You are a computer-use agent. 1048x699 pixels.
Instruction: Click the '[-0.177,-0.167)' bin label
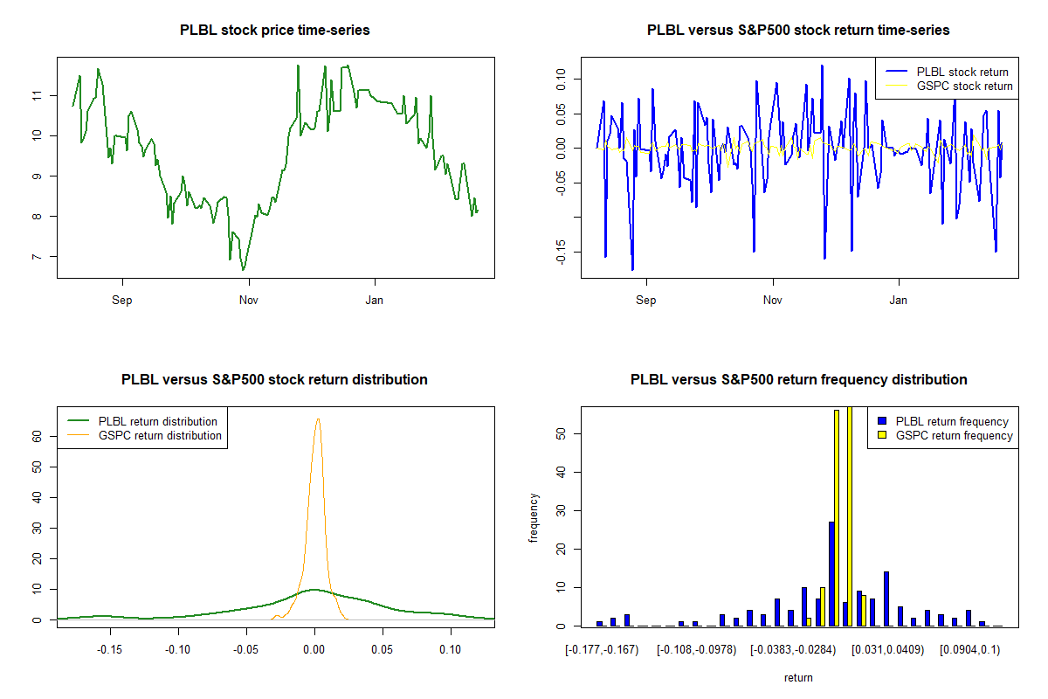603,650
